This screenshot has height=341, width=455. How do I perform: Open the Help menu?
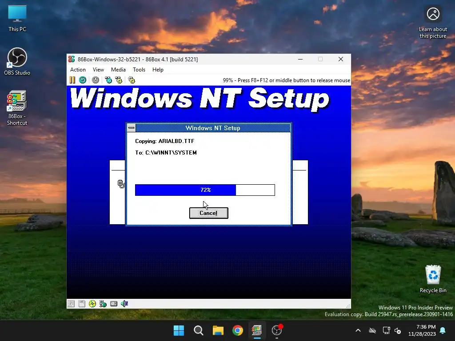[x=158, y=70]
